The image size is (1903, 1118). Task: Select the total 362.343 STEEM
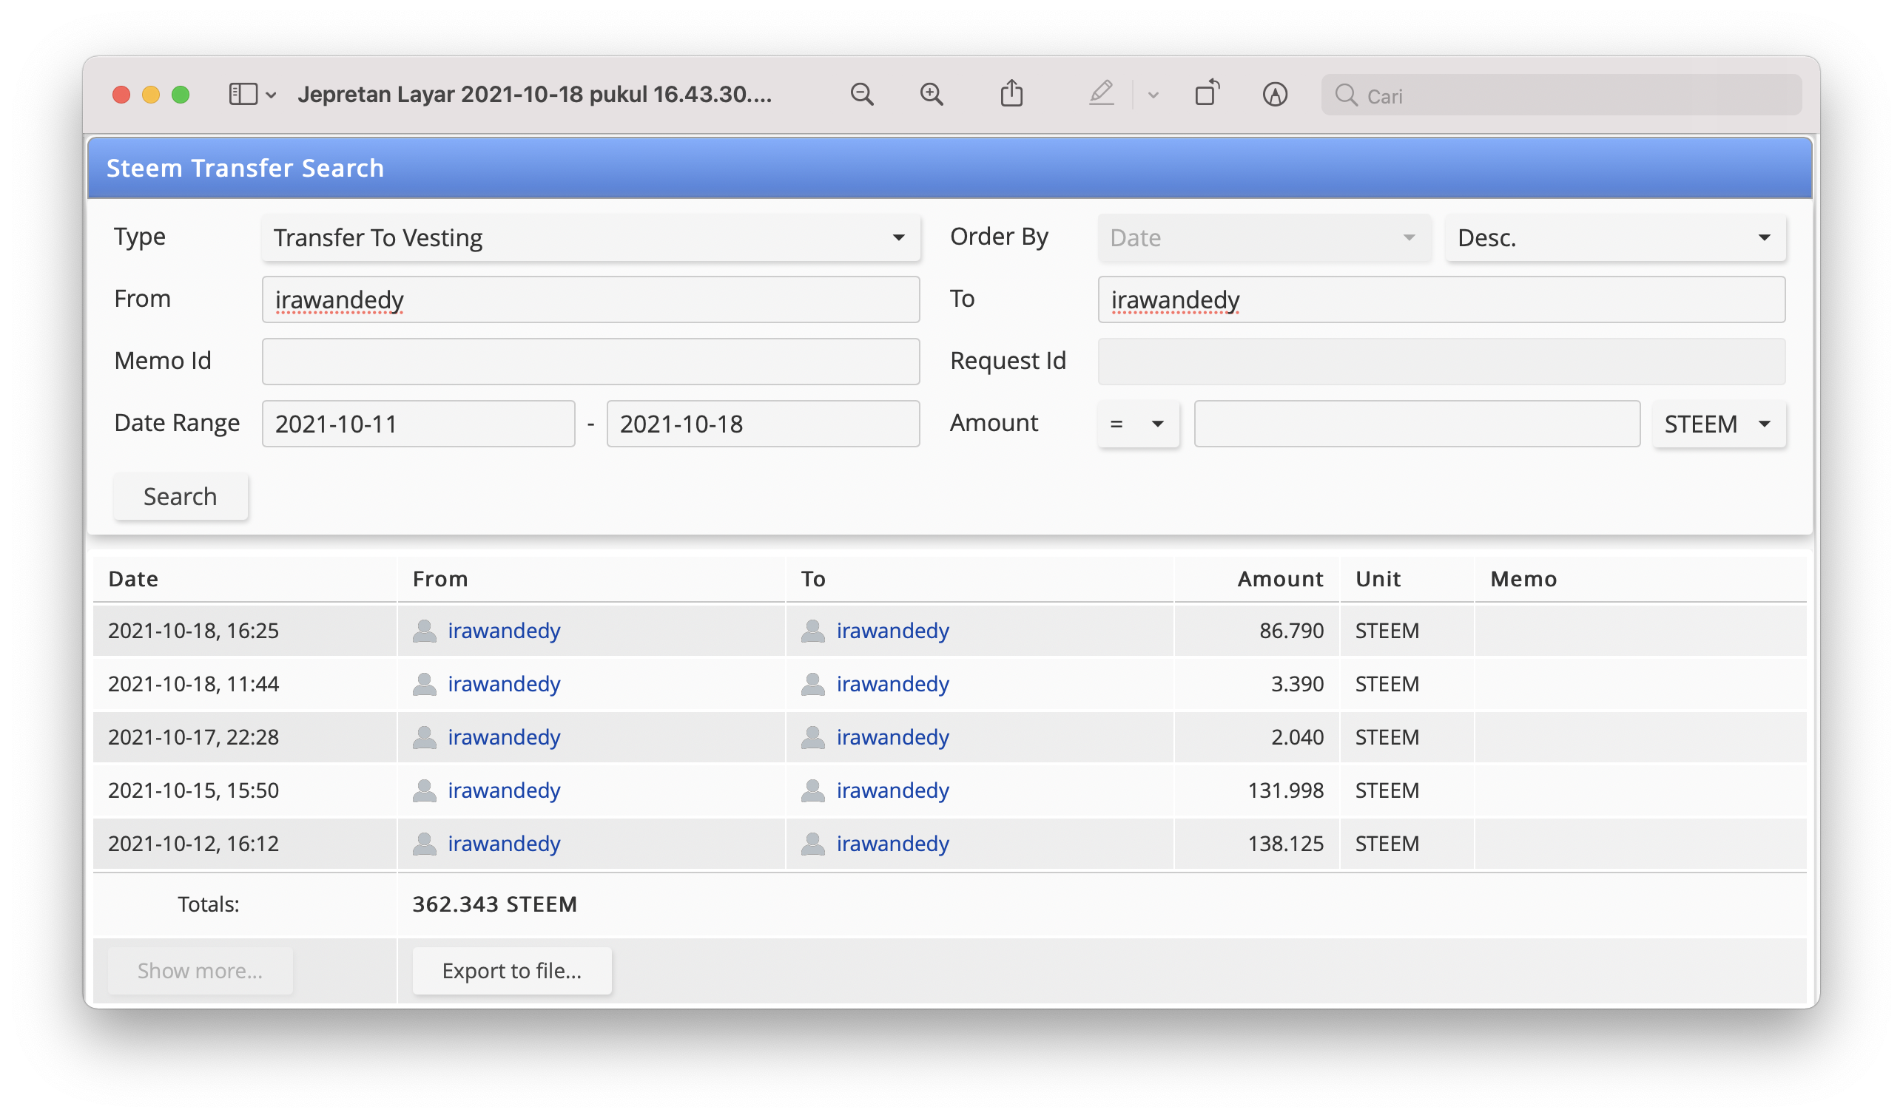pyautogui.click(x=495, y=904)
